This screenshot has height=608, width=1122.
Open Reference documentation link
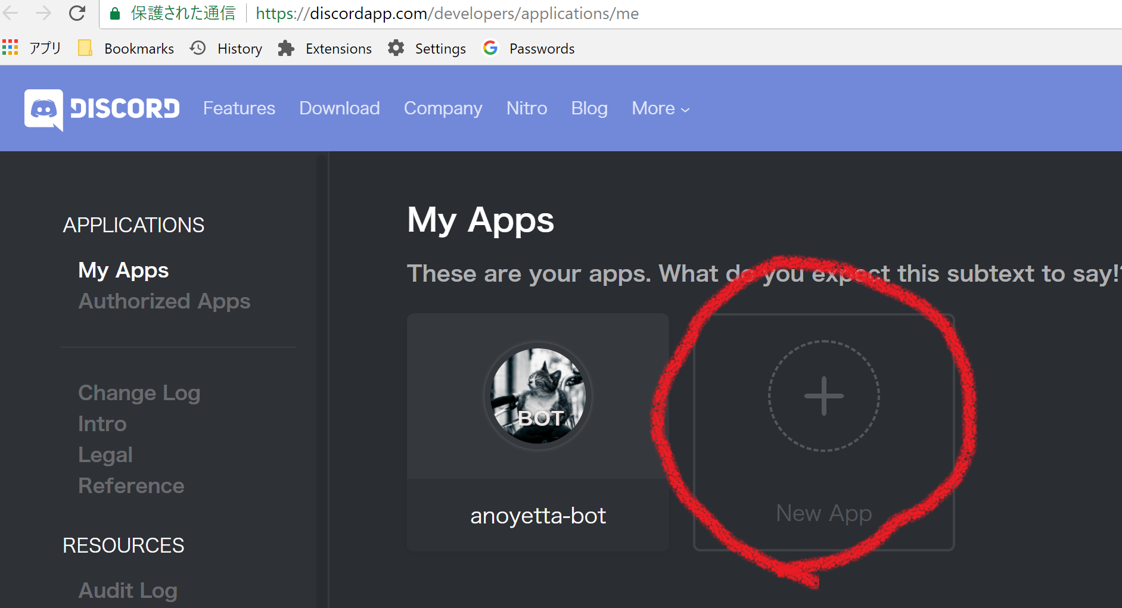coord(131,486)
